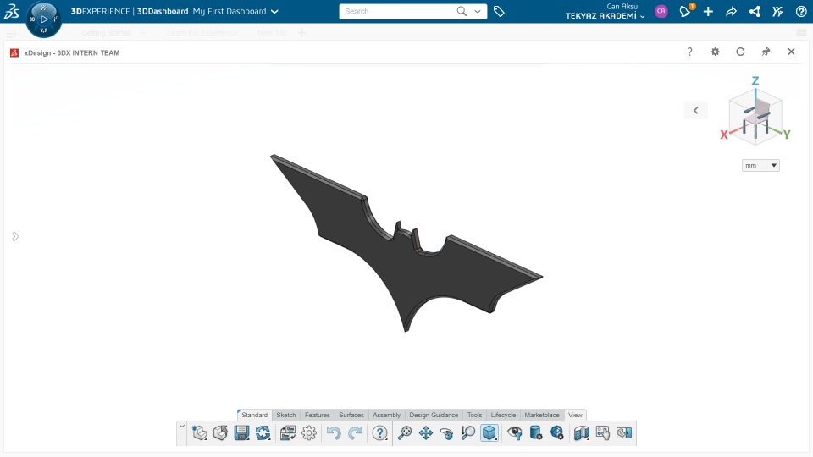
Task: Redo the last action
Action: point(355,432)
